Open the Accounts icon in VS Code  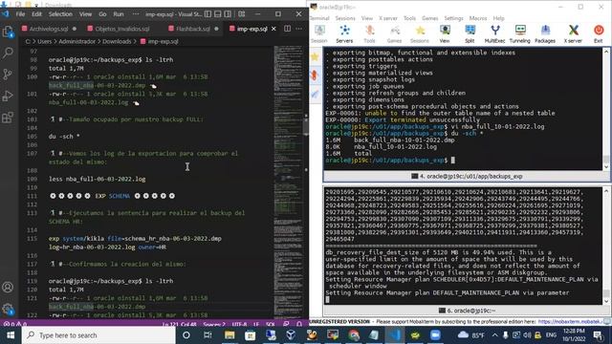point(8,288)
